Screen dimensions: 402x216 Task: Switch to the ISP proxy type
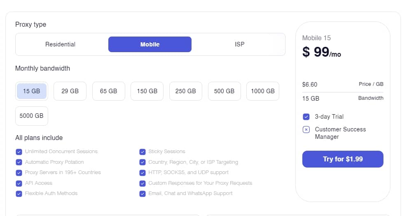pyautogui.click(x=239, y=44)
